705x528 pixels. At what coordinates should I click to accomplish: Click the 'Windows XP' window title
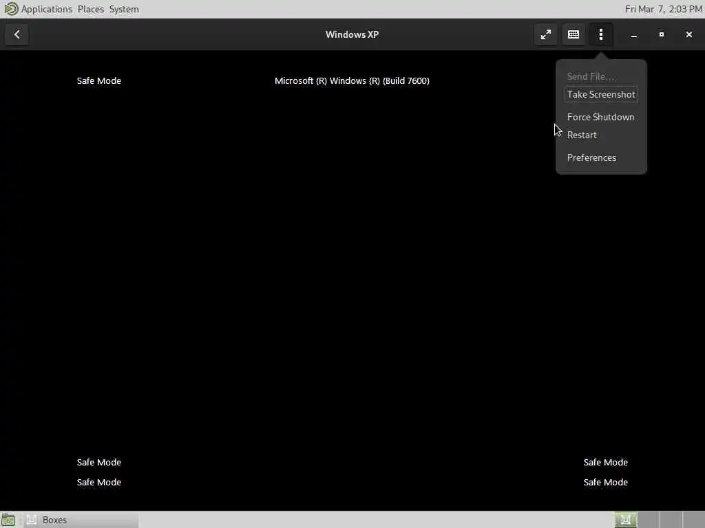352,34
